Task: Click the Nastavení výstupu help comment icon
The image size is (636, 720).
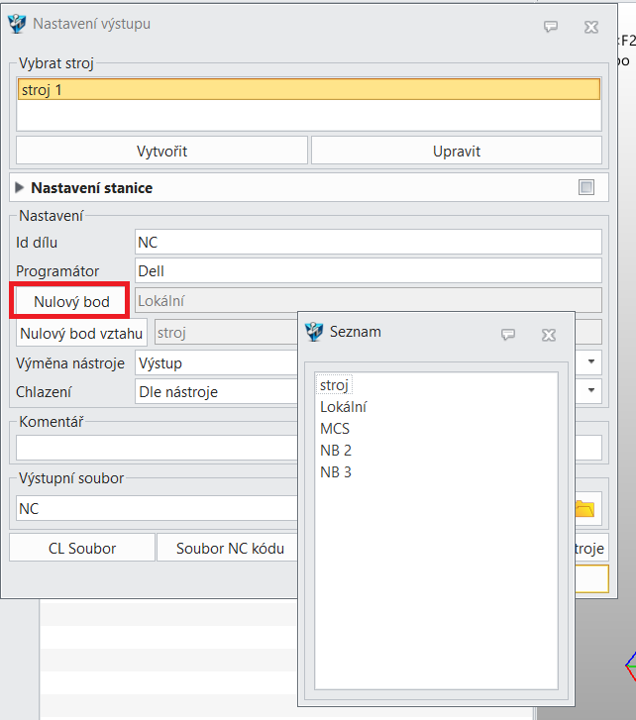Action: click(x=551, y=27)
